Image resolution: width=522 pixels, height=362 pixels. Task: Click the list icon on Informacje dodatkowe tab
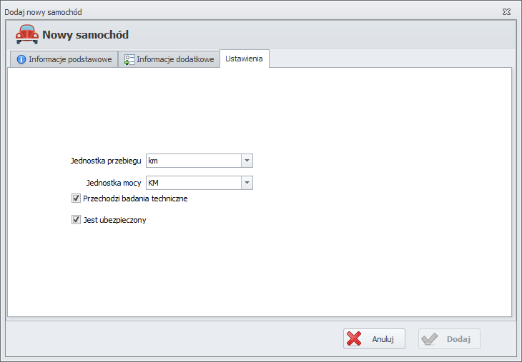point(129,60)
